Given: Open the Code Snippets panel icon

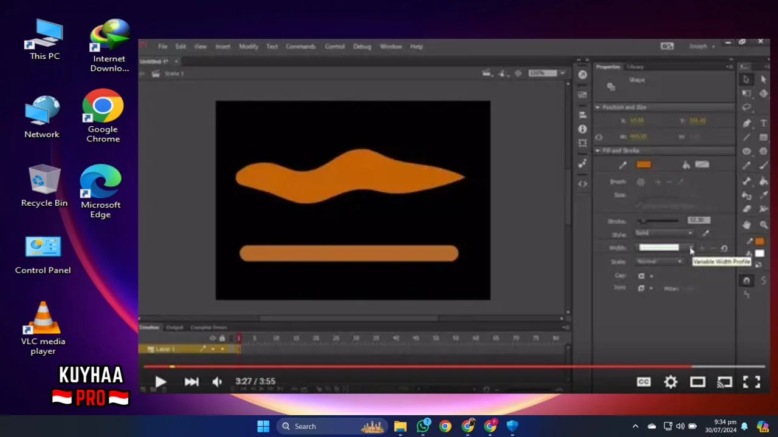Looking at the screenshot, I should [582, 183].
